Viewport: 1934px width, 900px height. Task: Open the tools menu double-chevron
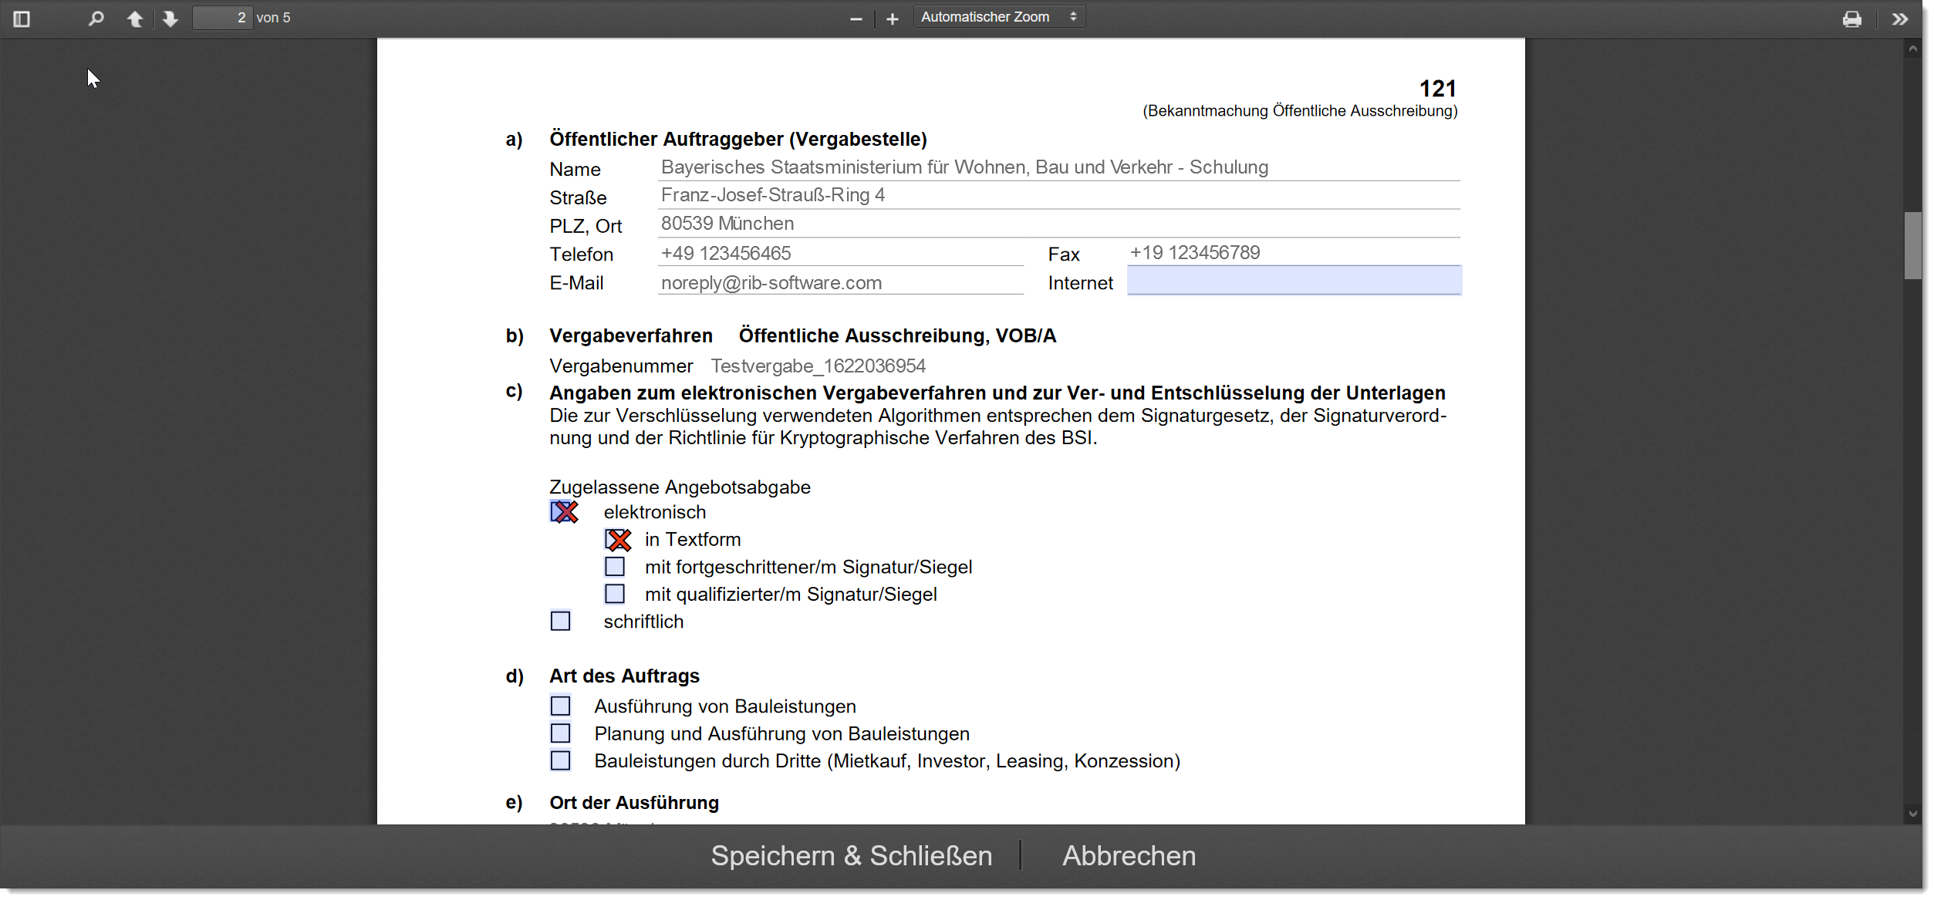pos(1900,19)
